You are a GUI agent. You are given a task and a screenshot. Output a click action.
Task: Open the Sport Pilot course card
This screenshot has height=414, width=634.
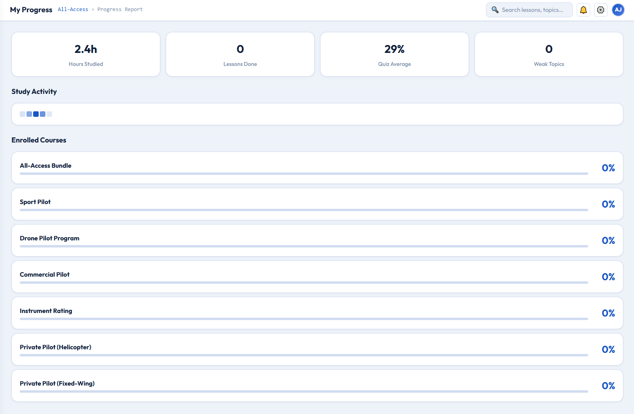click(x=316, y=204)
